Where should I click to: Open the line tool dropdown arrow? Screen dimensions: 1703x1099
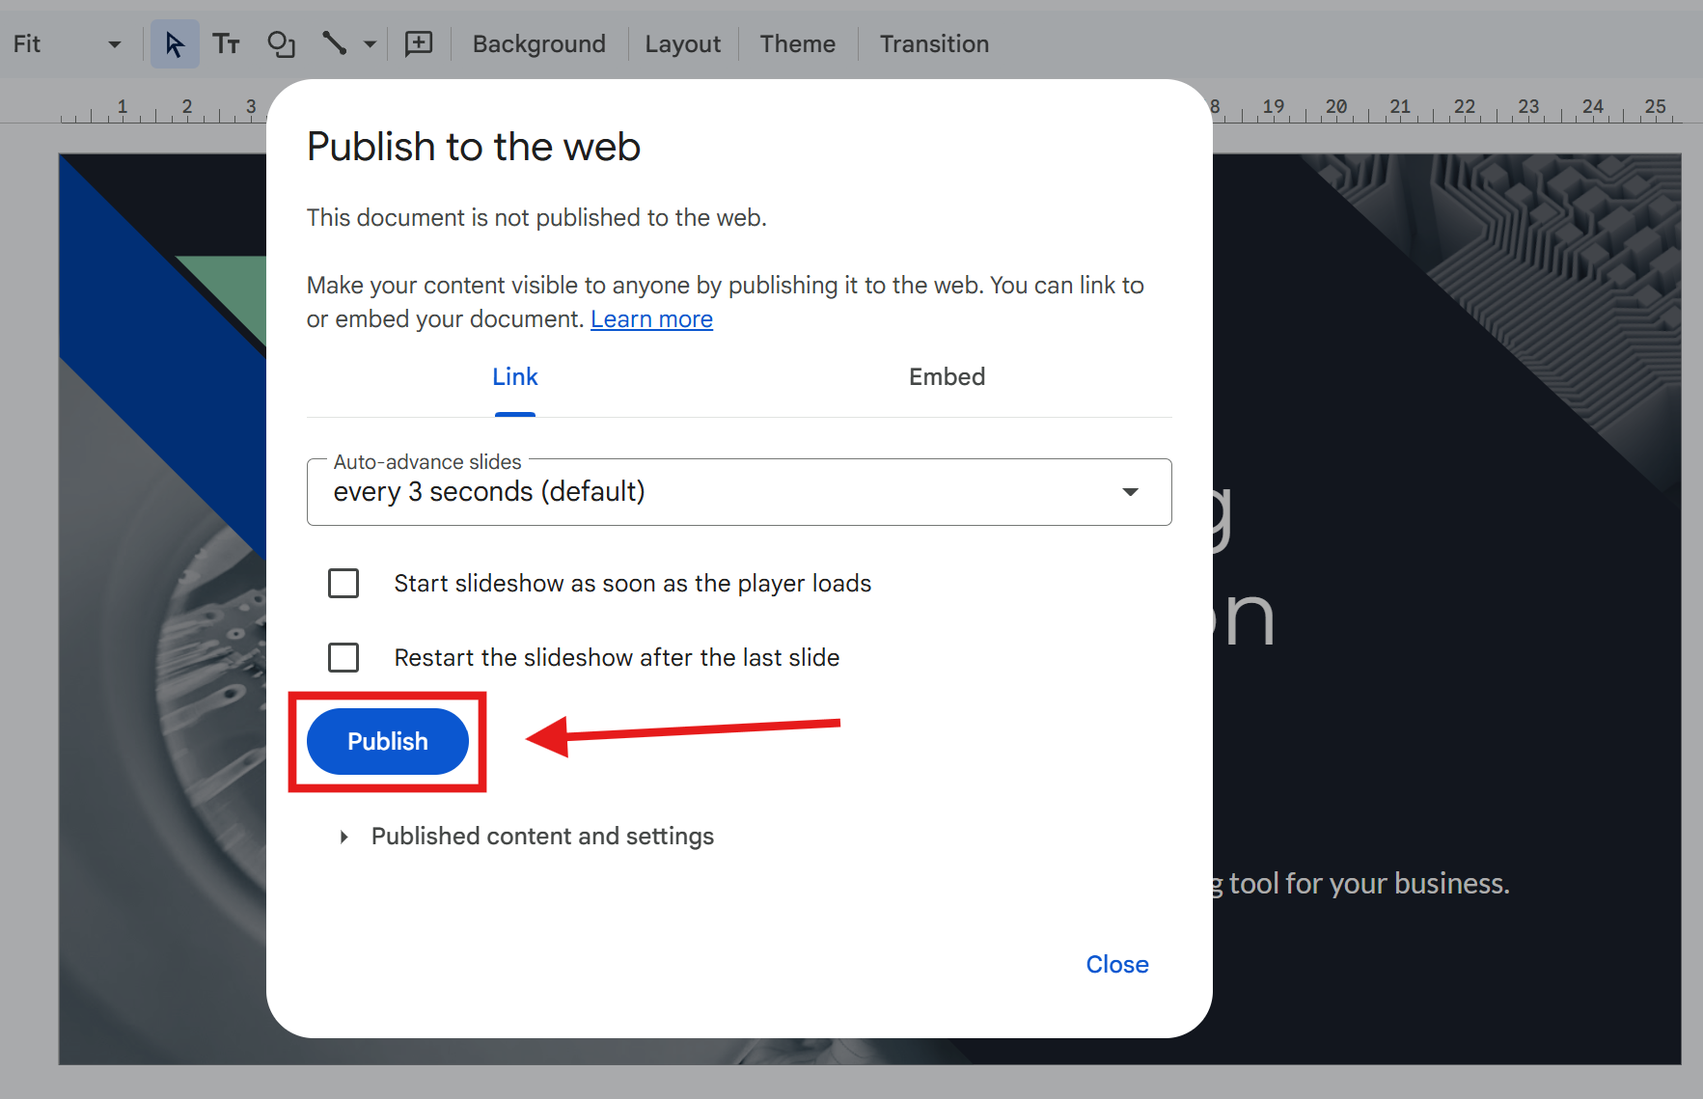(x=370, y=44)
